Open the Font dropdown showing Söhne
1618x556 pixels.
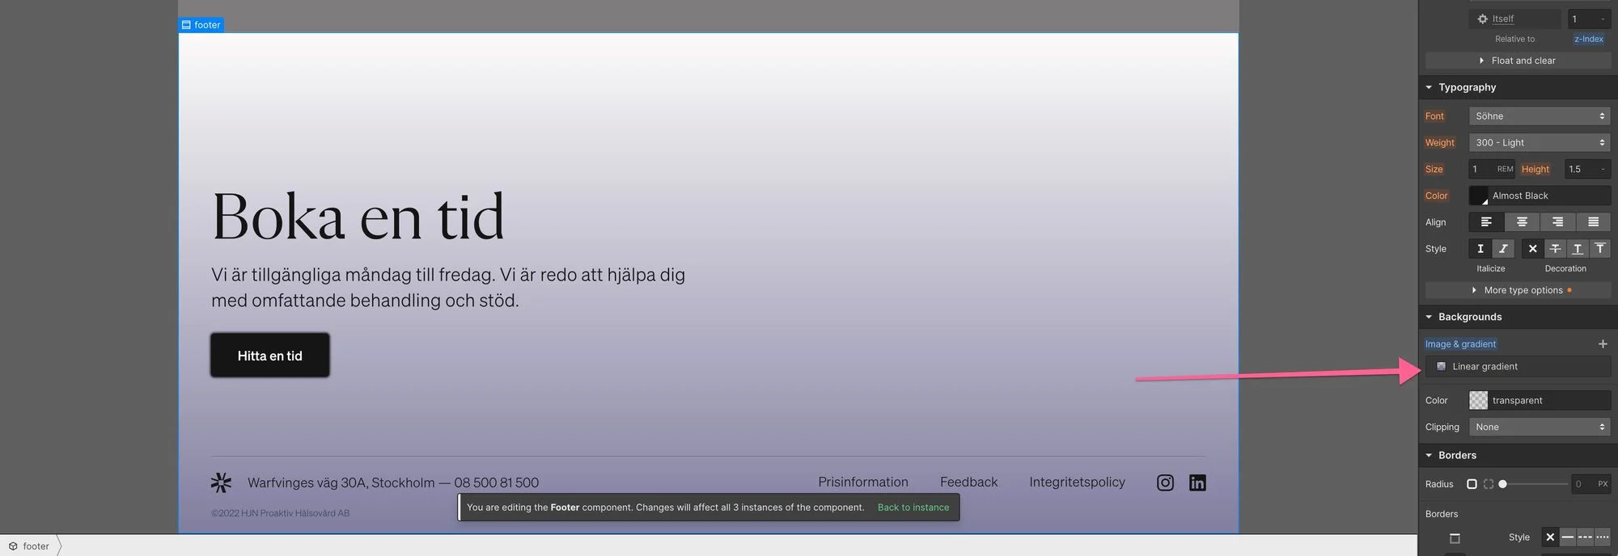click(x=1540, y=116)
